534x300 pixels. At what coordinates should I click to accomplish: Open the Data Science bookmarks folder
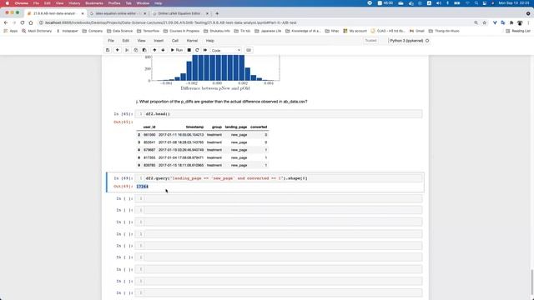(x=120, y=31)
